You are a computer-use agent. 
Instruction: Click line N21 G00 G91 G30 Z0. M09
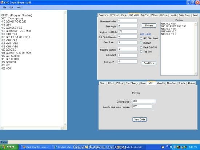(16, 53)
